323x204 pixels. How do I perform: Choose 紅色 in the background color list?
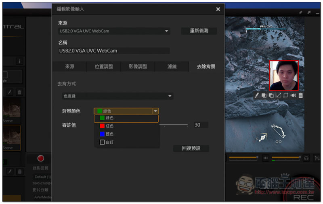[x=126, y=126]
